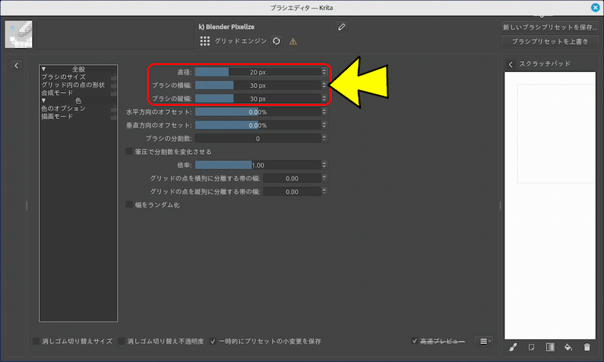Select the scratchpad paintbrush icon
This screenshot has height=362, width=604.
(x=513, y=347)
